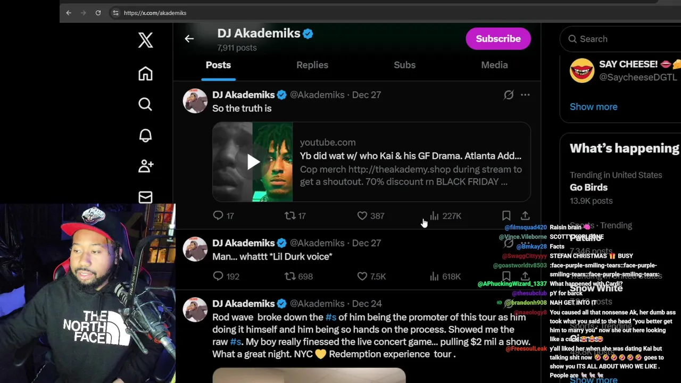
Task: Open Messages envelope icon in sidebar
Action: [x=145, y=197]
